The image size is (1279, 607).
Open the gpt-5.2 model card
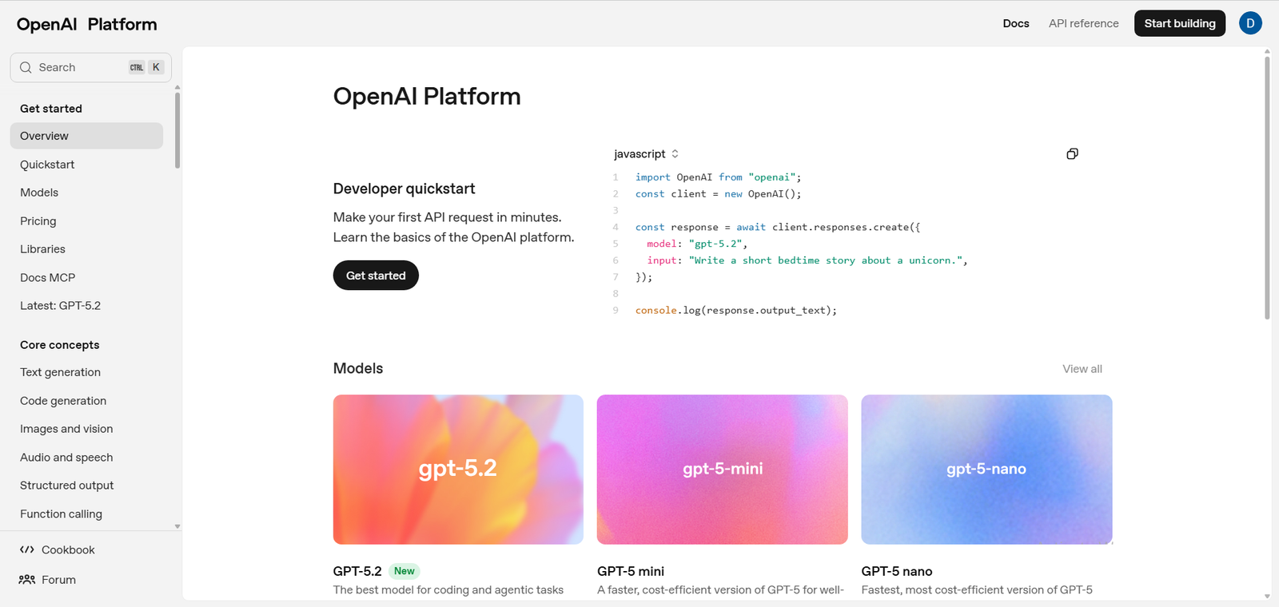458,469
